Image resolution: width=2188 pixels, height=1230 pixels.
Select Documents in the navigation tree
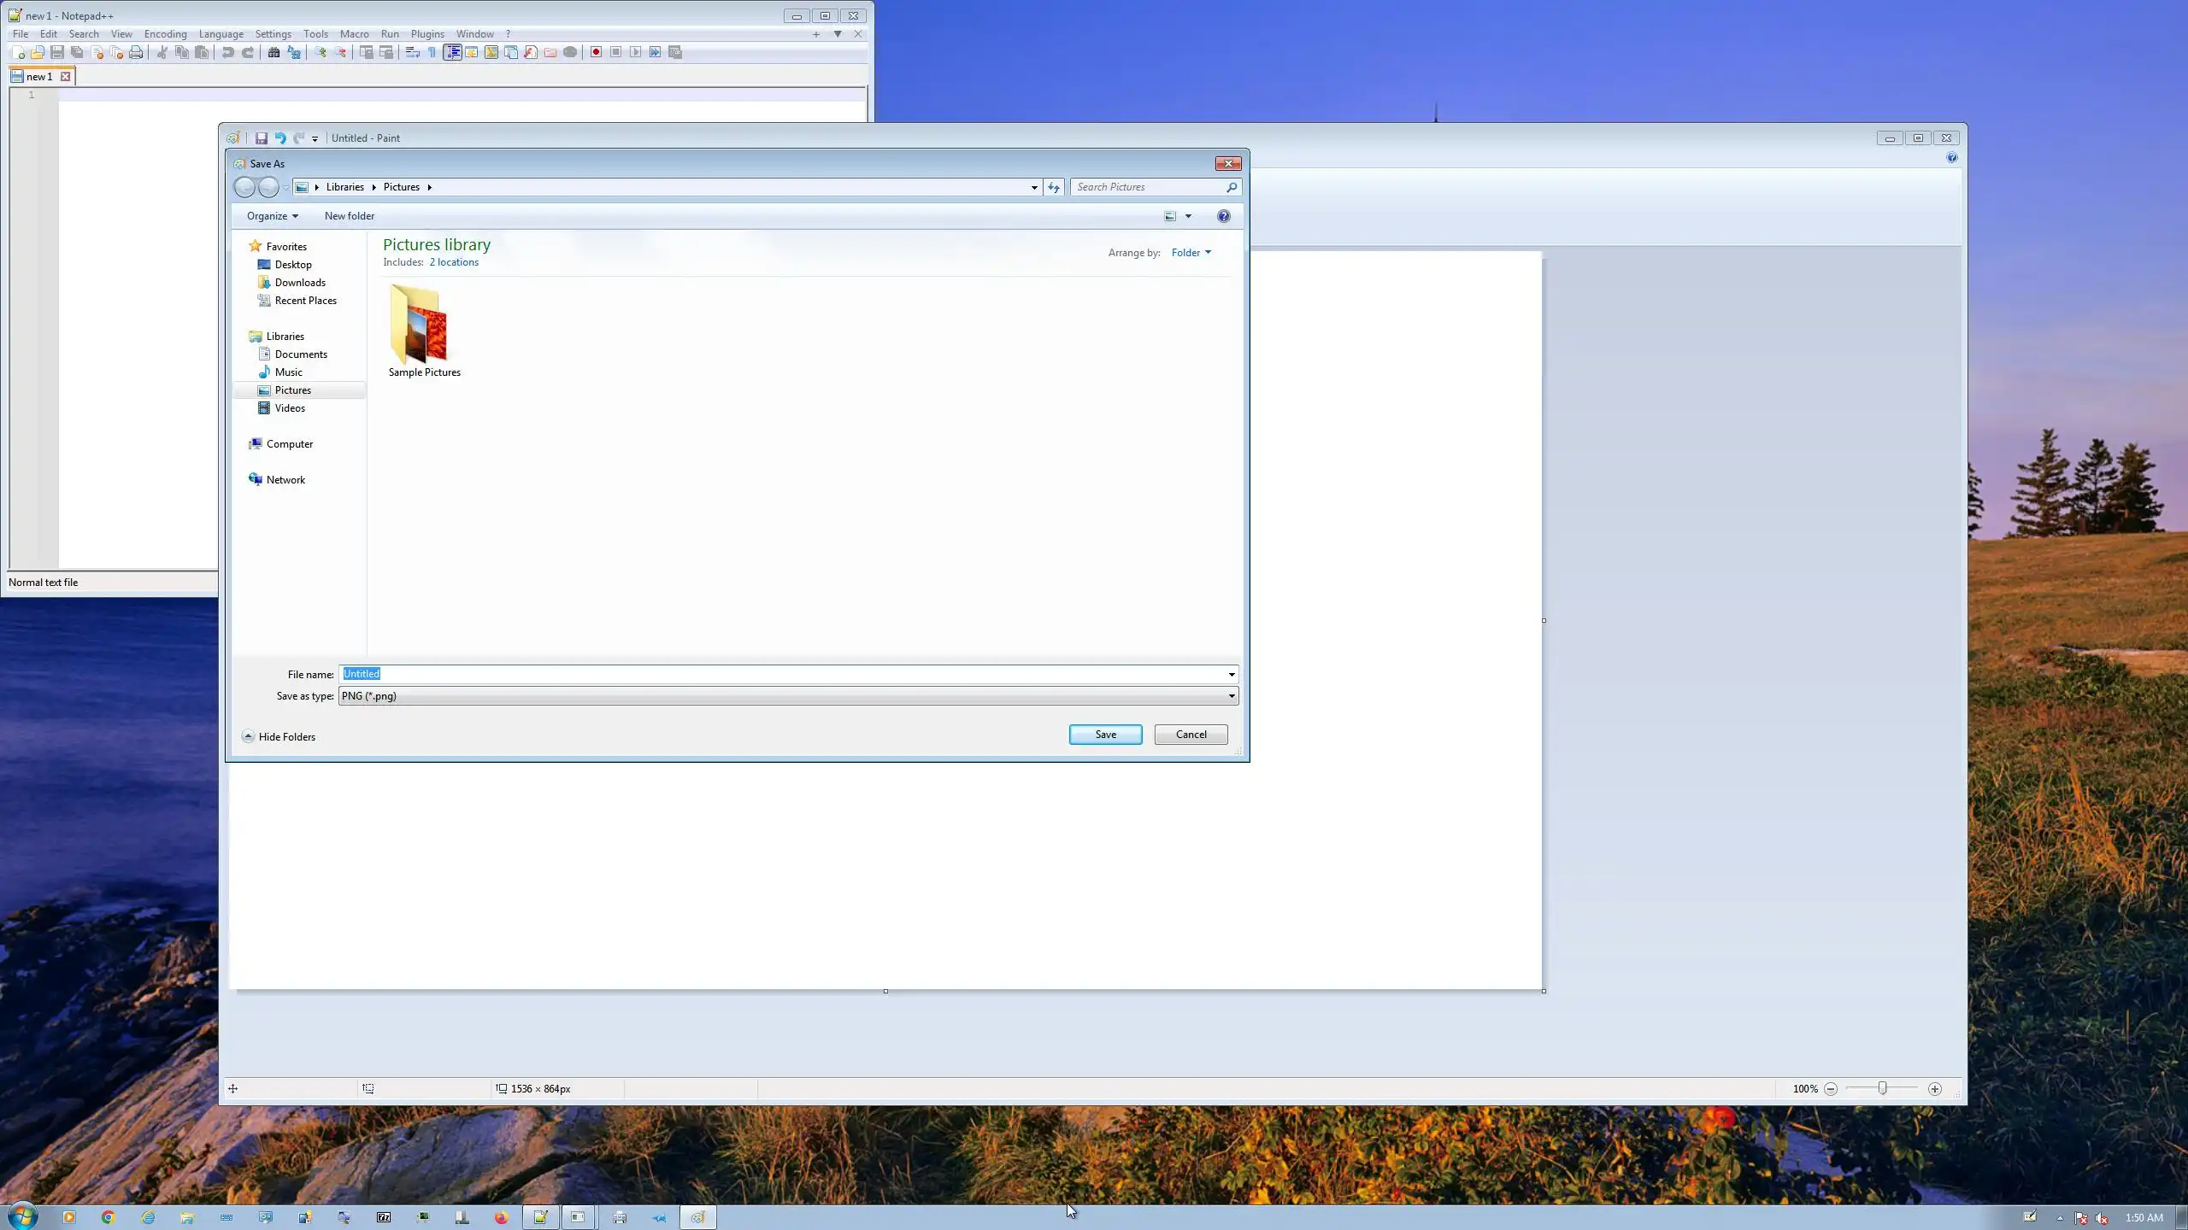point(301,354)
